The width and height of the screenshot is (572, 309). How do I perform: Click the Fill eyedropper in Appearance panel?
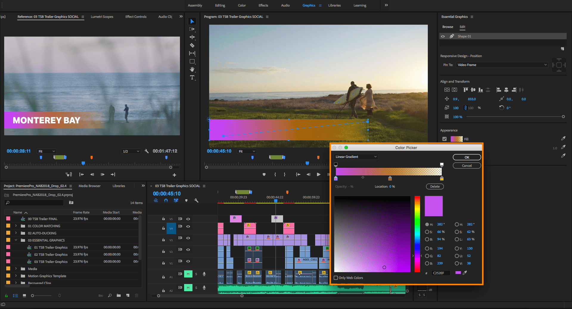click(563, 138)
